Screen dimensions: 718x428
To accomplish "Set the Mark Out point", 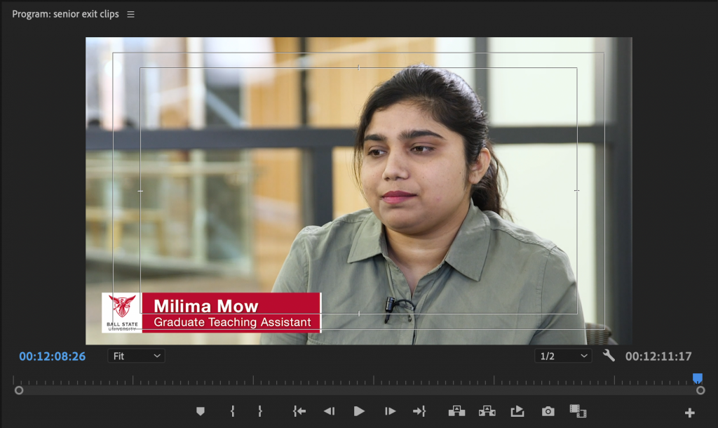I will (x=259, y=411).
